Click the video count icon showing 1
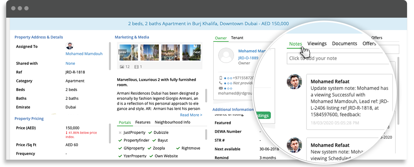The width and height of the screenshot is (414, 167). [x=136, y=67]
